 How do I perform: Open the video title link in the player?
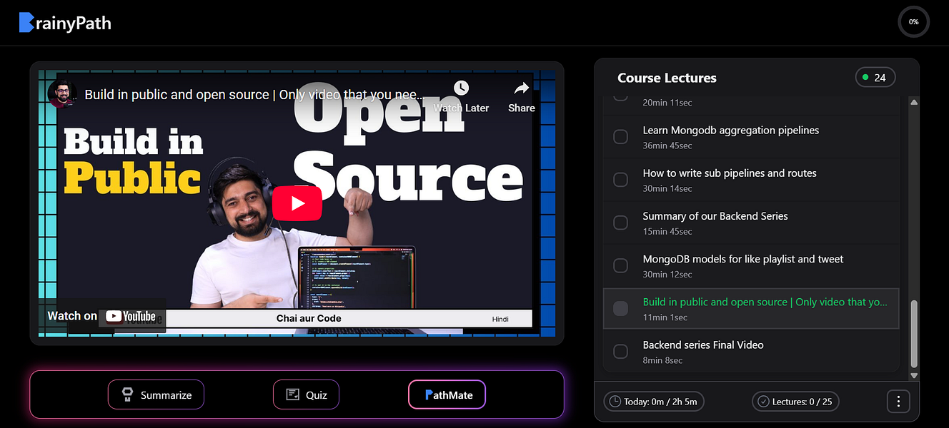click(x=254, y=94)
